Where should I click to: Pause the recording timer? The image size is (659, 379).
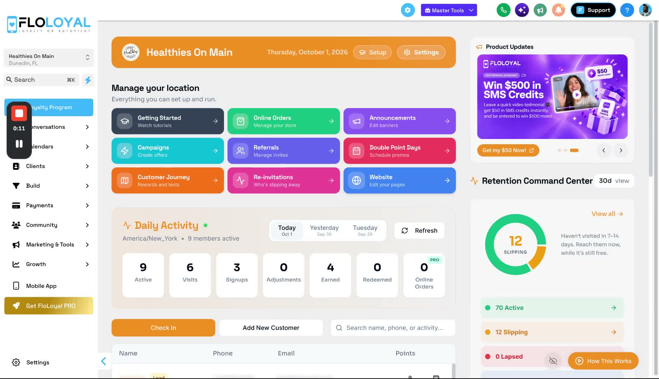click(x=19, y=144)
